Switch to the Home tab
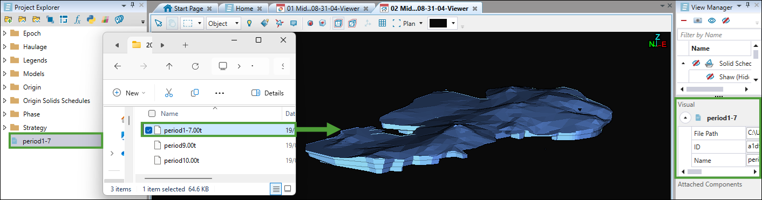Viewport: 762px width, 200px height. pyautogui.click(x=244, y=8)
